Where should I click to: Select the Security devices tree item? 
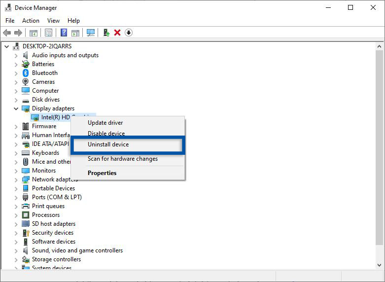[52, 233]
